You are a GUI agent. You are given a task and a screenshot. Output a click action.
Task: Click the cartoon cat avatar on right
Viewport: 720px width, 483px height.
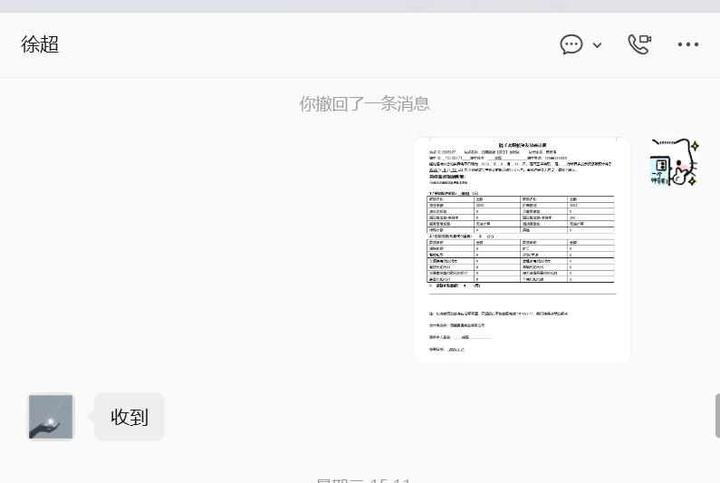pos(675,162)
